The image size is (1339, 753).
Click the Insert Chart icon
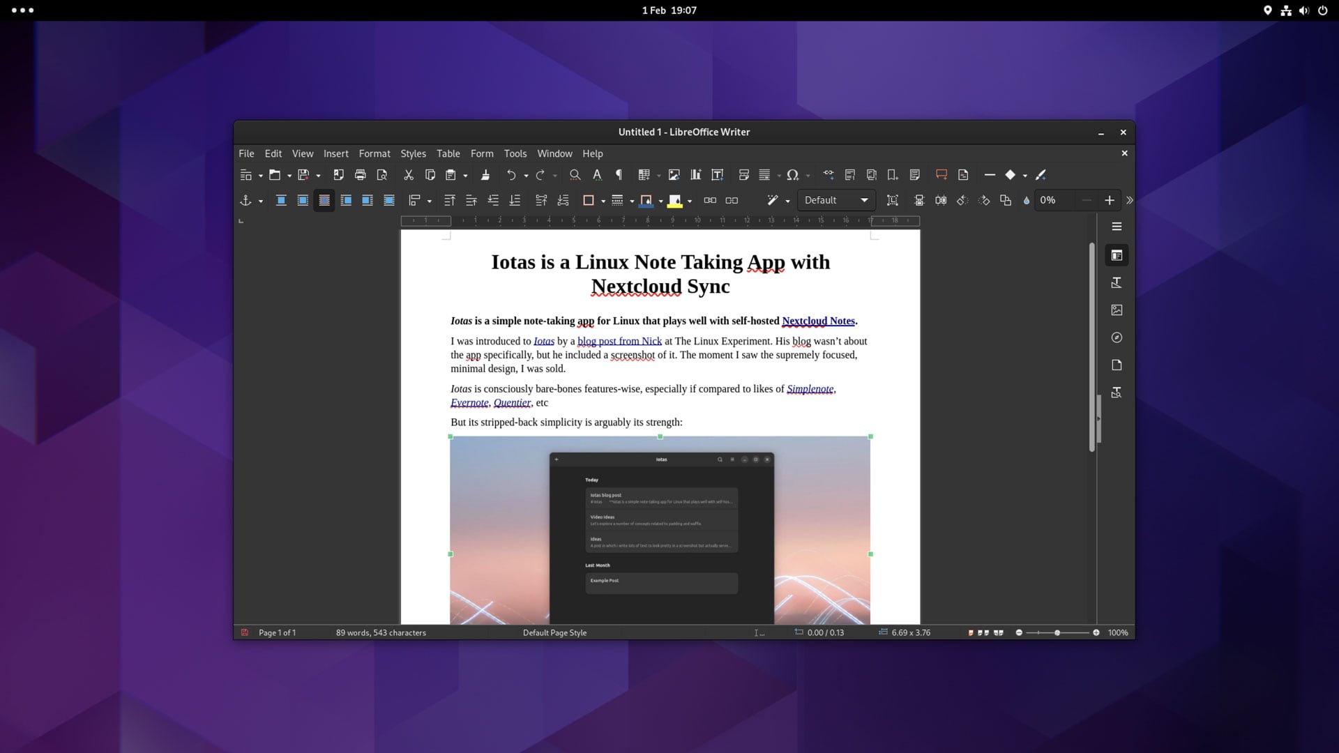(x=695, y=175)
